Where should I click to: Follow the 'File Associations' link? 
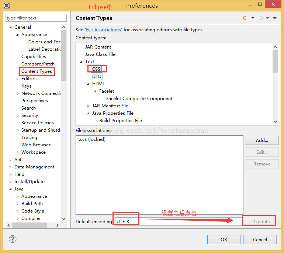point(103,30)
